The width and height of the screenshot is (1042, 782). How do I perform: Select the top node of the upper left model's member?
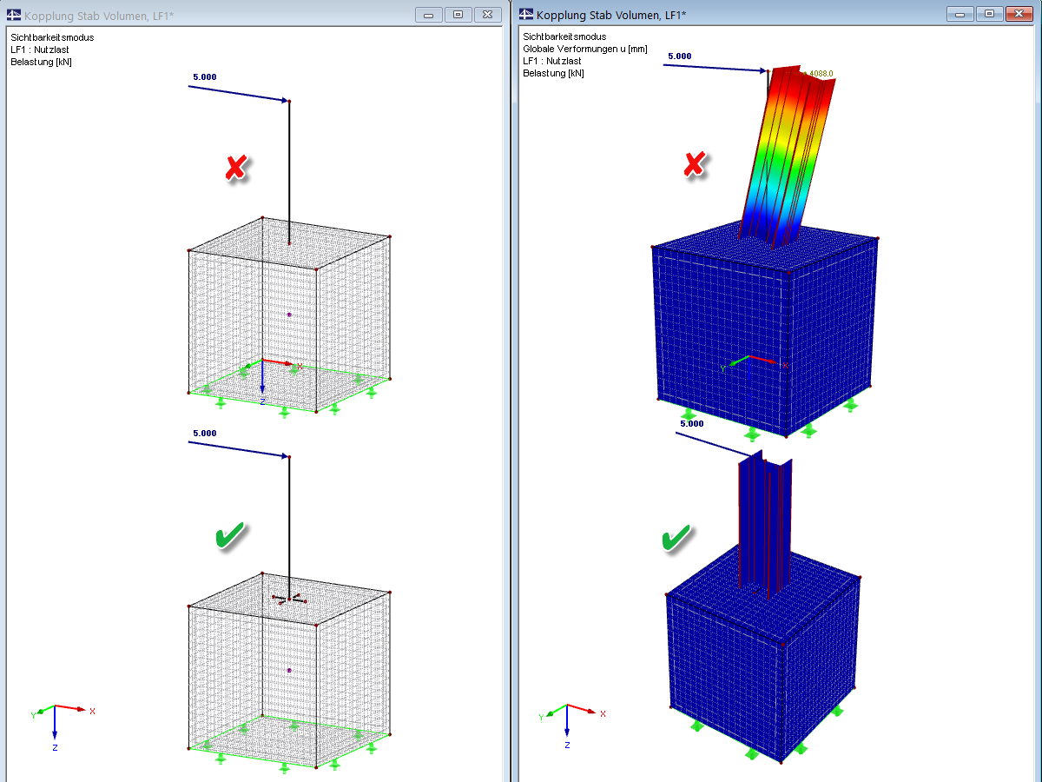(289, 102)
